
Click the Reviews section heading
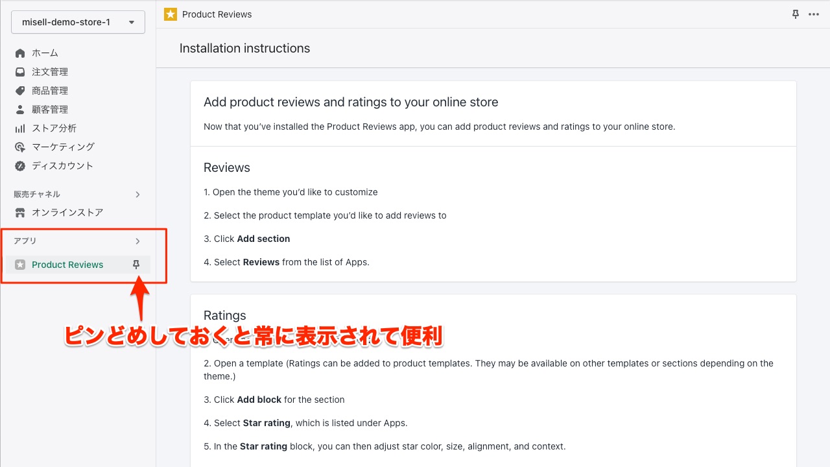point(227,168)
